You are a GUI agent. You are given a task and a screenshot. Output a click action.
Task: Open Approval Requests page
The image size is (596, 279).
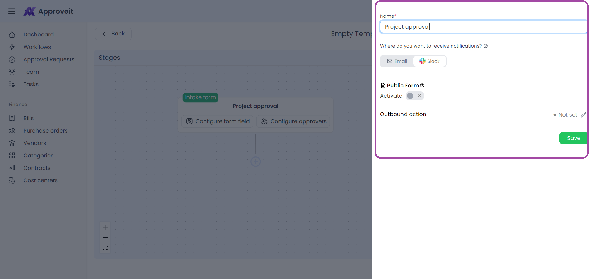click(x=49, y=59)
